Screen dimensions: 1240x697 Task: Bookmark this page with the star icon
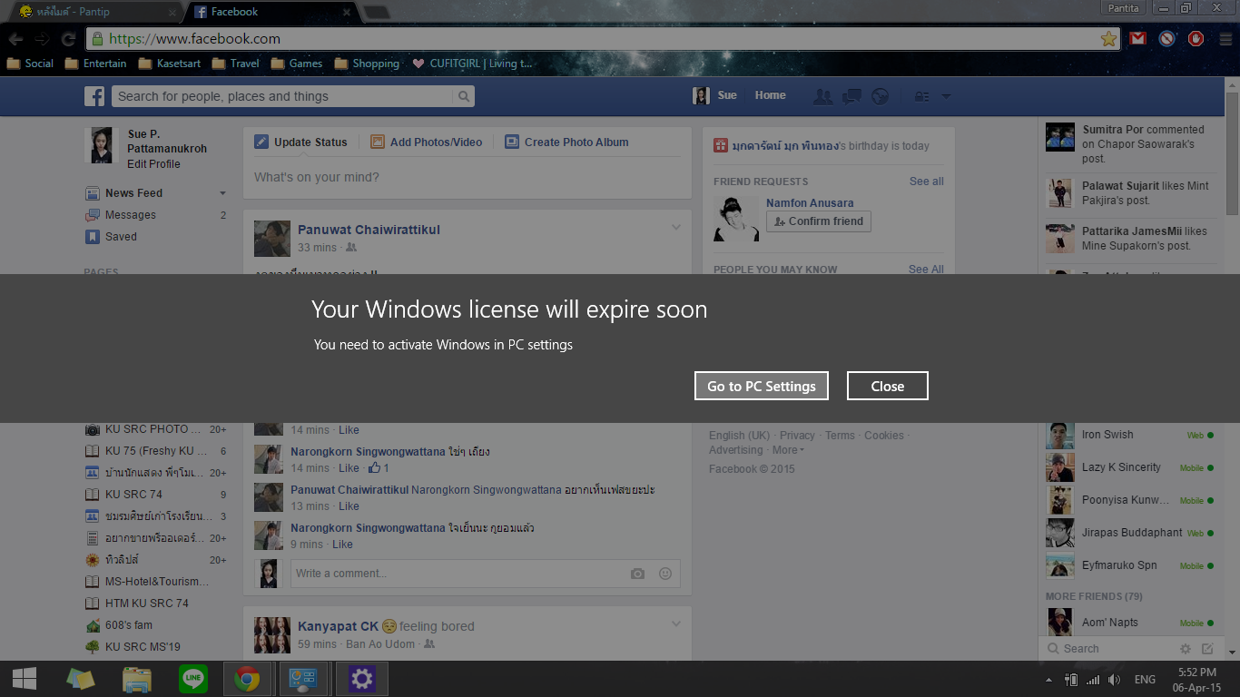[1108, 39]
